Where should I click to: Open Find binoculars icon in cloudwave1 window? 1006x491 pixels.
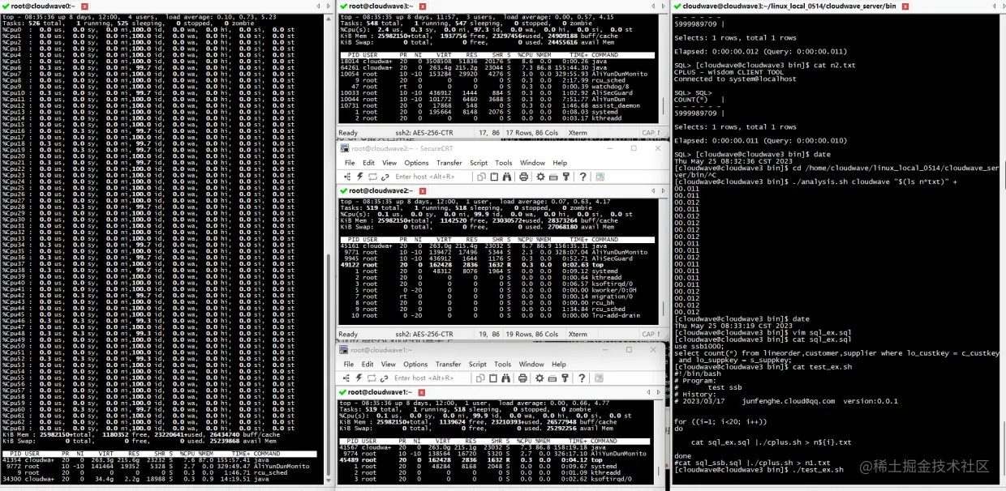click(505, 378)
